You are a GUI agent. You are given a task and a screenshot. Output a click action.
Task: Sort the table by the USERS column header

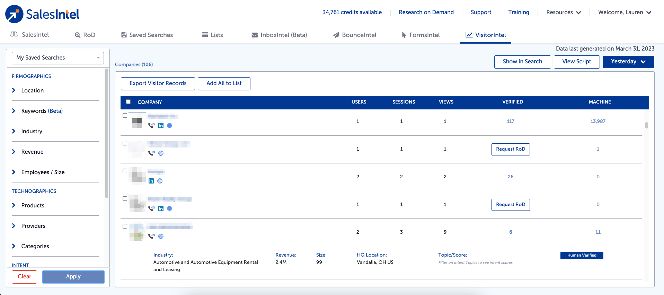pos(359,102)
